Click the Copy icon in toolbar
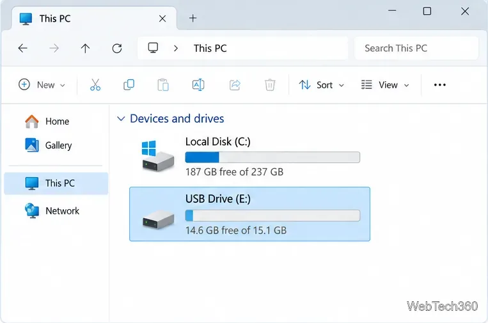Image resolution: width=488 pixels, height=323 pixels. [129, 84]
